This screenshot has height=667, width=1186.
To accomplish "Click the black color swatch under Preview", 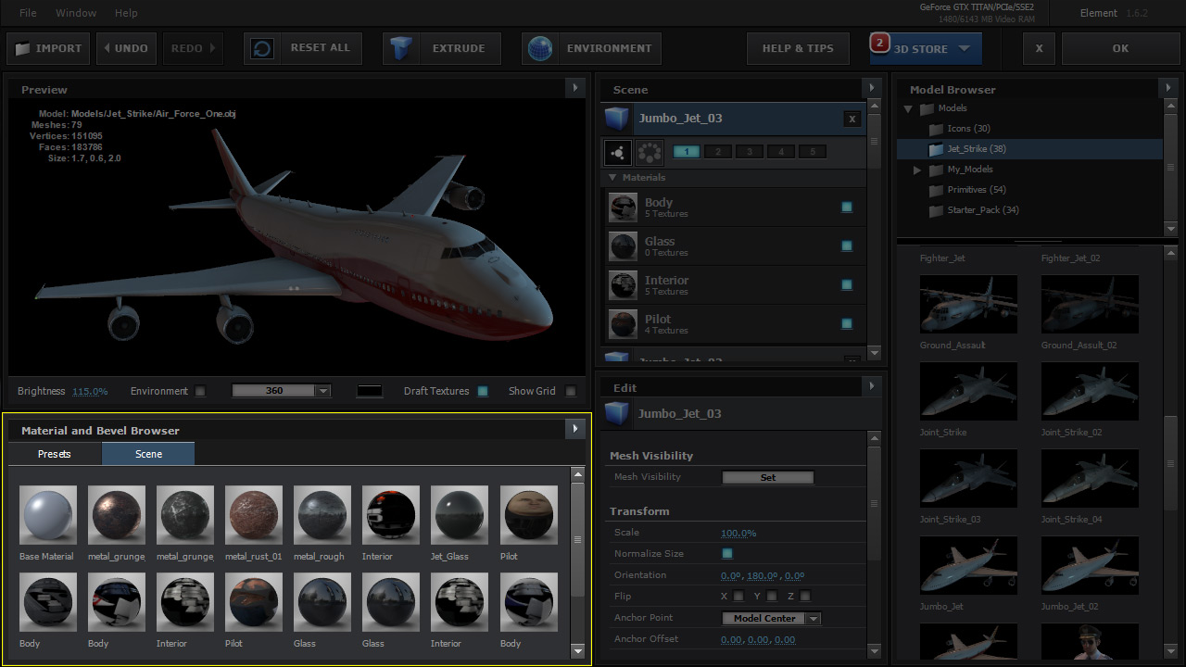I will click(x=370, y=391).
